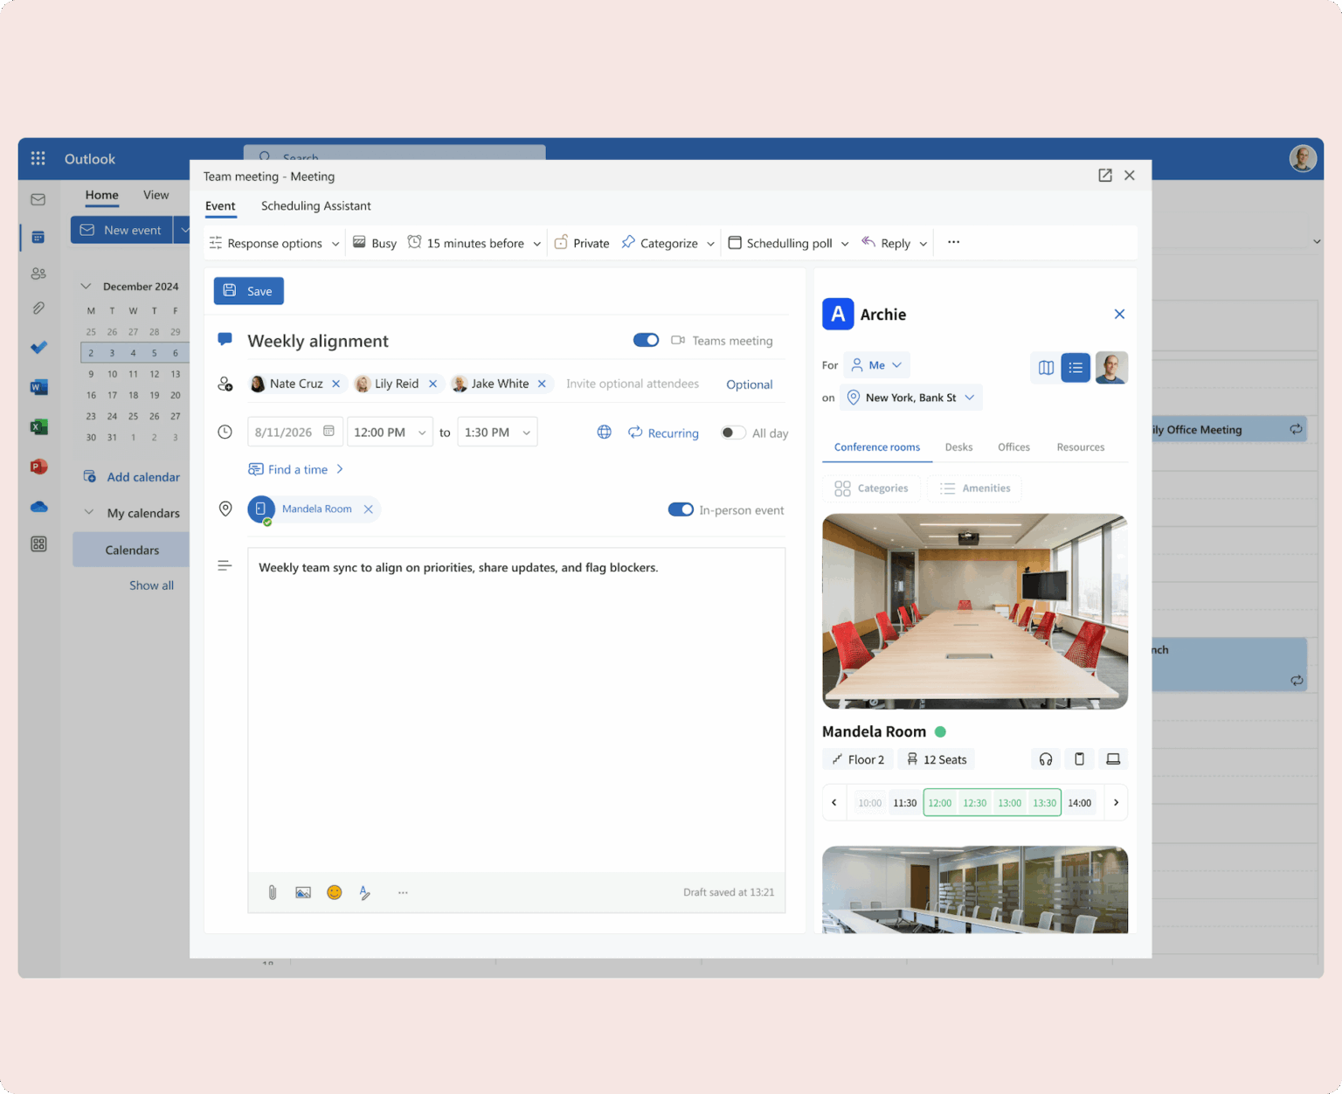Switch to the Scheduling Assistant tab
Image resolution: width=1342 pixels, height=1094 pixels.
pos(315,205)
